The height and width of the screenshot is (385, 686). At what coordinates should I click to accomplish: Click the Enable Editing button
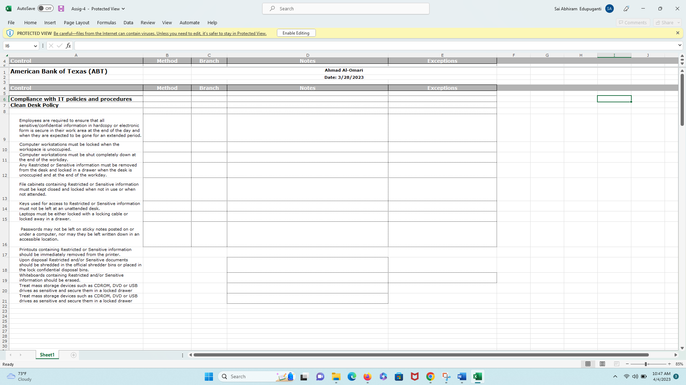click(296, 33)
